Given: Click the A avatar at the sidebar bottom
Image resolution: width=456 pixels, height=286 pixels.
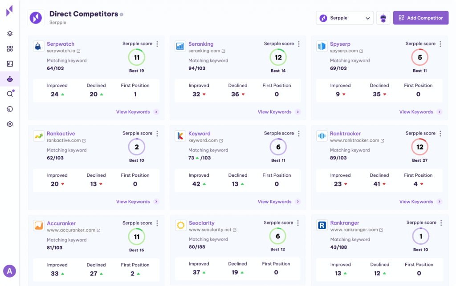Looking at the screenshot, I should (10, 271).
